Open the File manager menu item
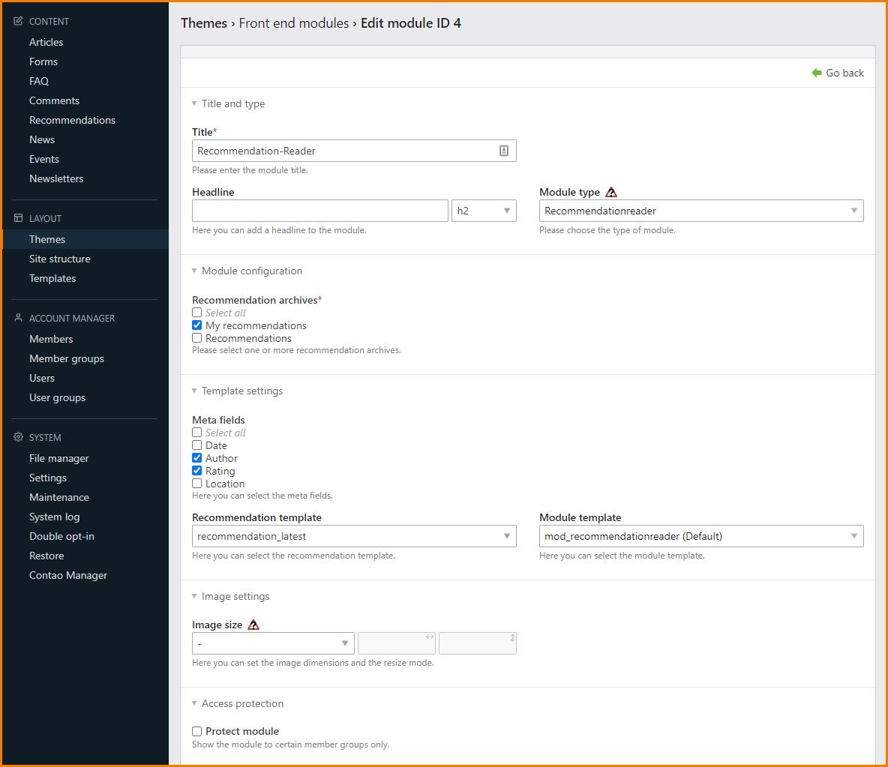The height and width of the screenshot is (767, 888). click(x=58, y=458)
